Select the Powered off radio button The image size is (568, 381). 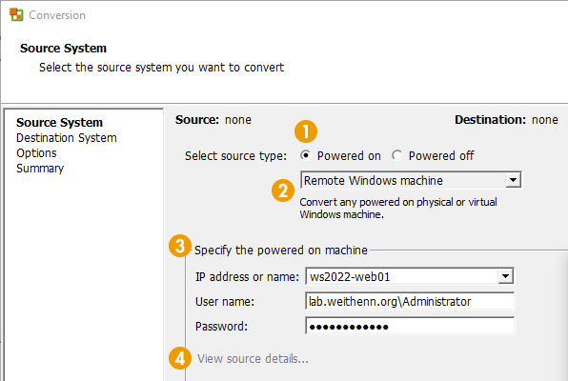point(397,155)
